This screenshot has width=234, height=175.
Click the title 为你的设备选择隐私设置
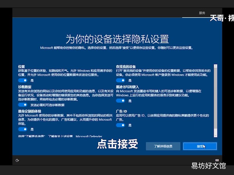(117, 39)
